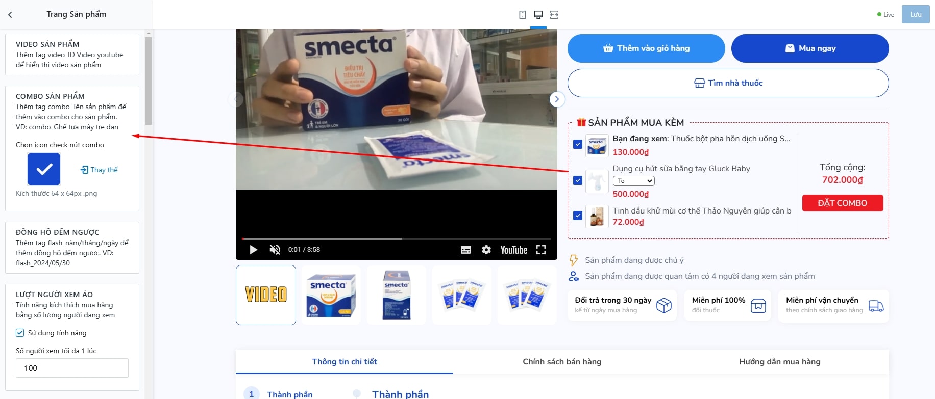This screenshot has width=935, height=399.
Task: Open the Gluck Baby product thumbnail
Action: click(x=597, y=181)
